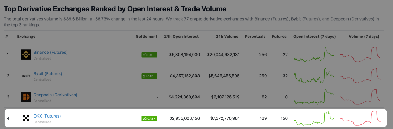Click Bybit's green CASH settlement badge
393x129 pixels.
tap(149, 76)
